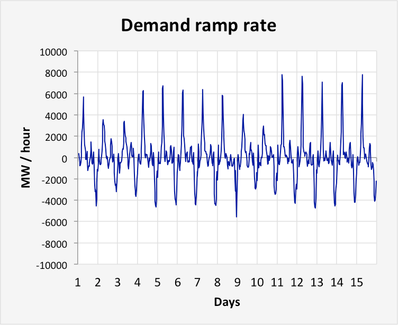The height and width of the screenshot is (325, 398).
Task: Click the day 7 x-axis label
Action: [x=197, y=282]
